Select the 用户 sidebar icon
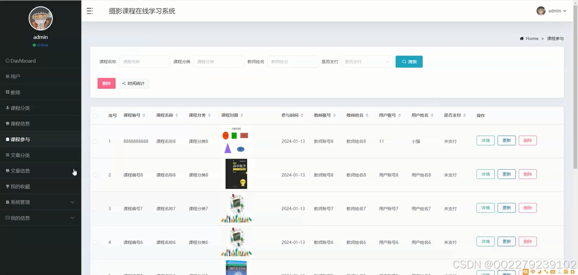Viewport: 578px width, 275px height. point(7,76)
